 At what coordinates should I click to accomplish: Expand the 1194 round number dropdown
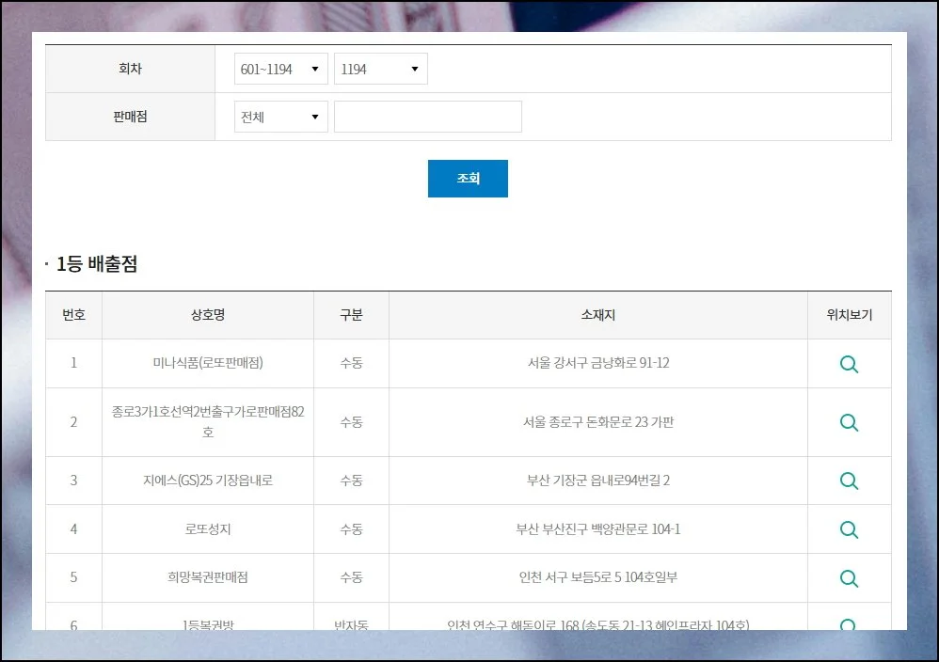tap(380, 70)
